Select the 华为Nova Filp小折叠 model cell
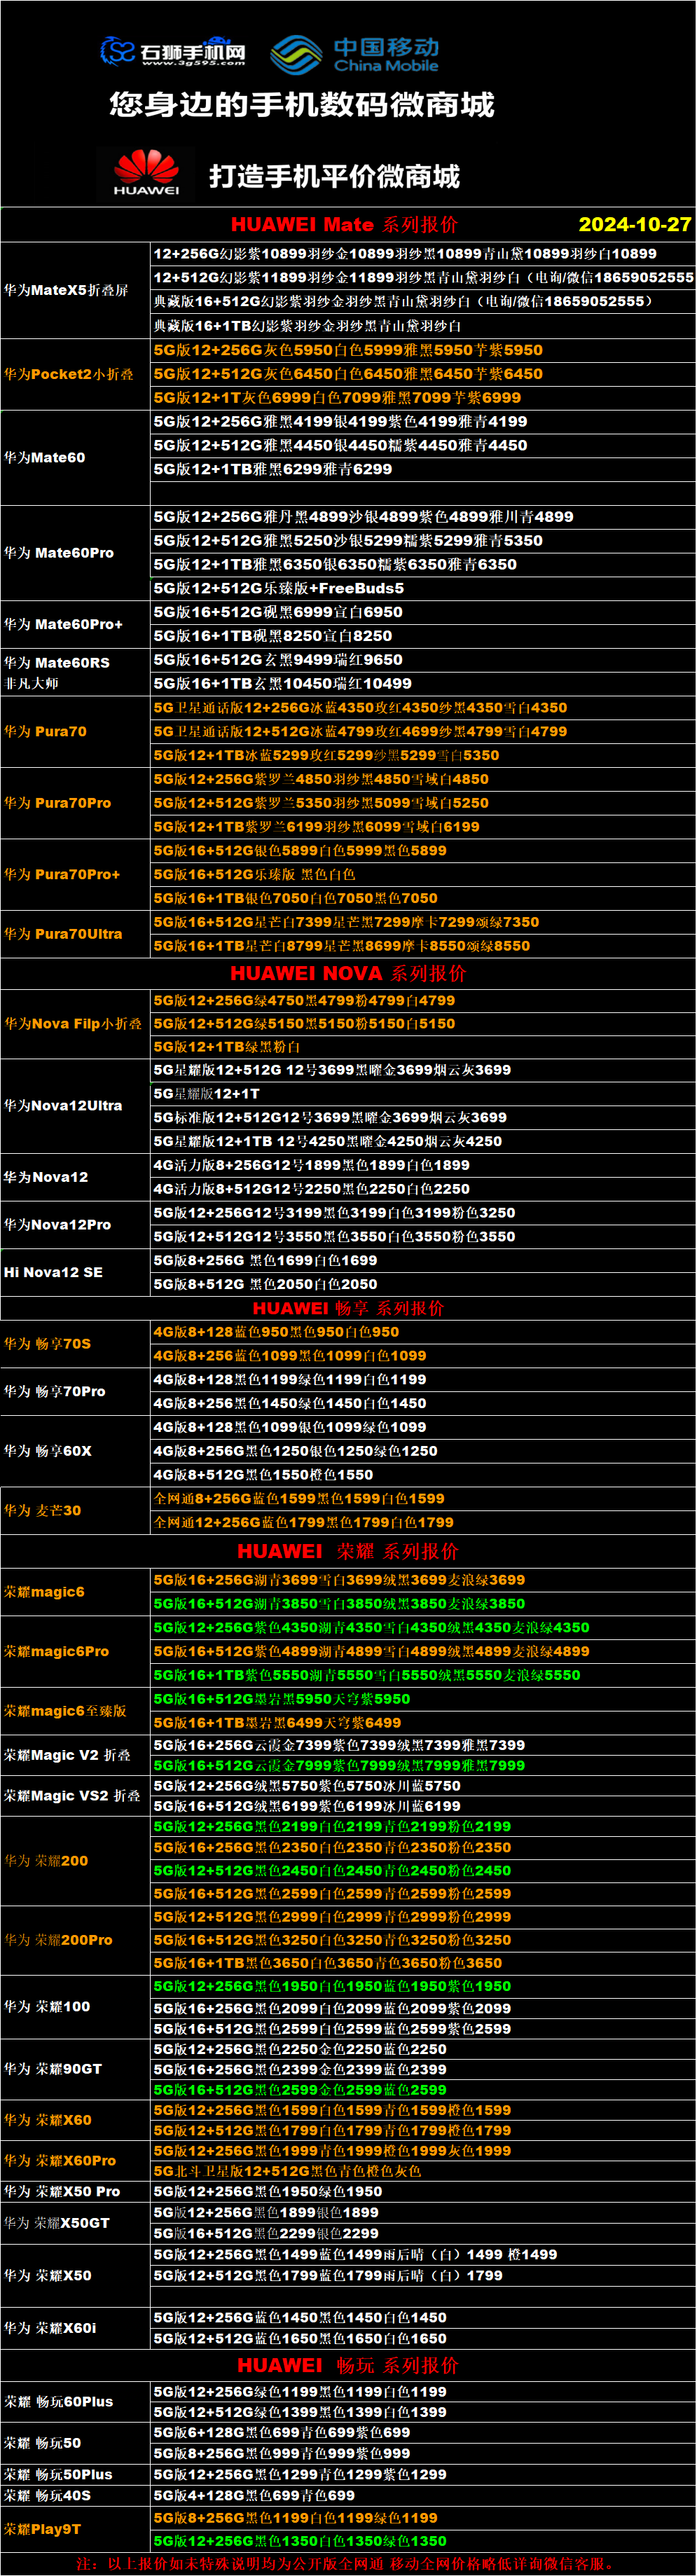Screen dimensions: 697x2576 point(76,1024)
